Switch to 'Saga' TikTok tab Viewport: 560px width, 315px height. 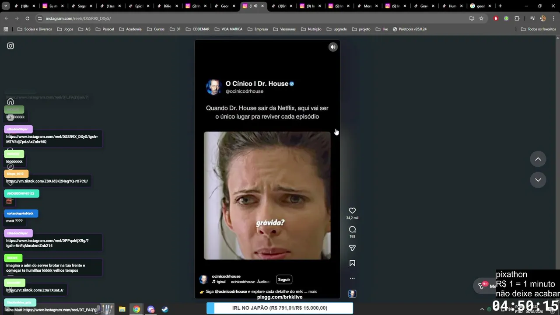(82, 6)
